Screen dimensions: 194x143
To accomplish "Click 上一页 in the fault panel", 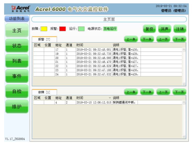I will (x=163, y=92).
